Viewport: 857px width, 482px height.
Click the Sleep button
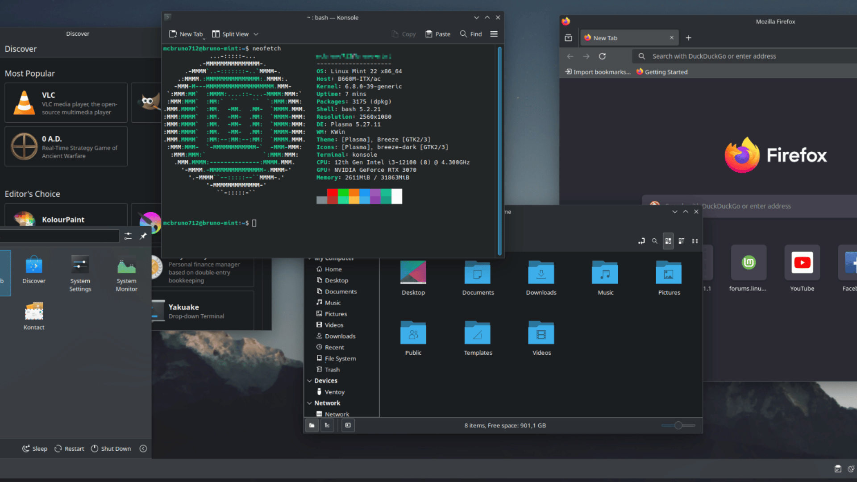coord(35,449)
